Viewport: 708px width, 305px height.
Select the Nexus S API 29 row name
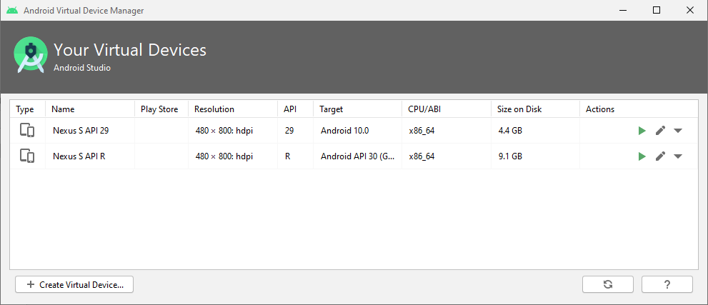(81, 131)
